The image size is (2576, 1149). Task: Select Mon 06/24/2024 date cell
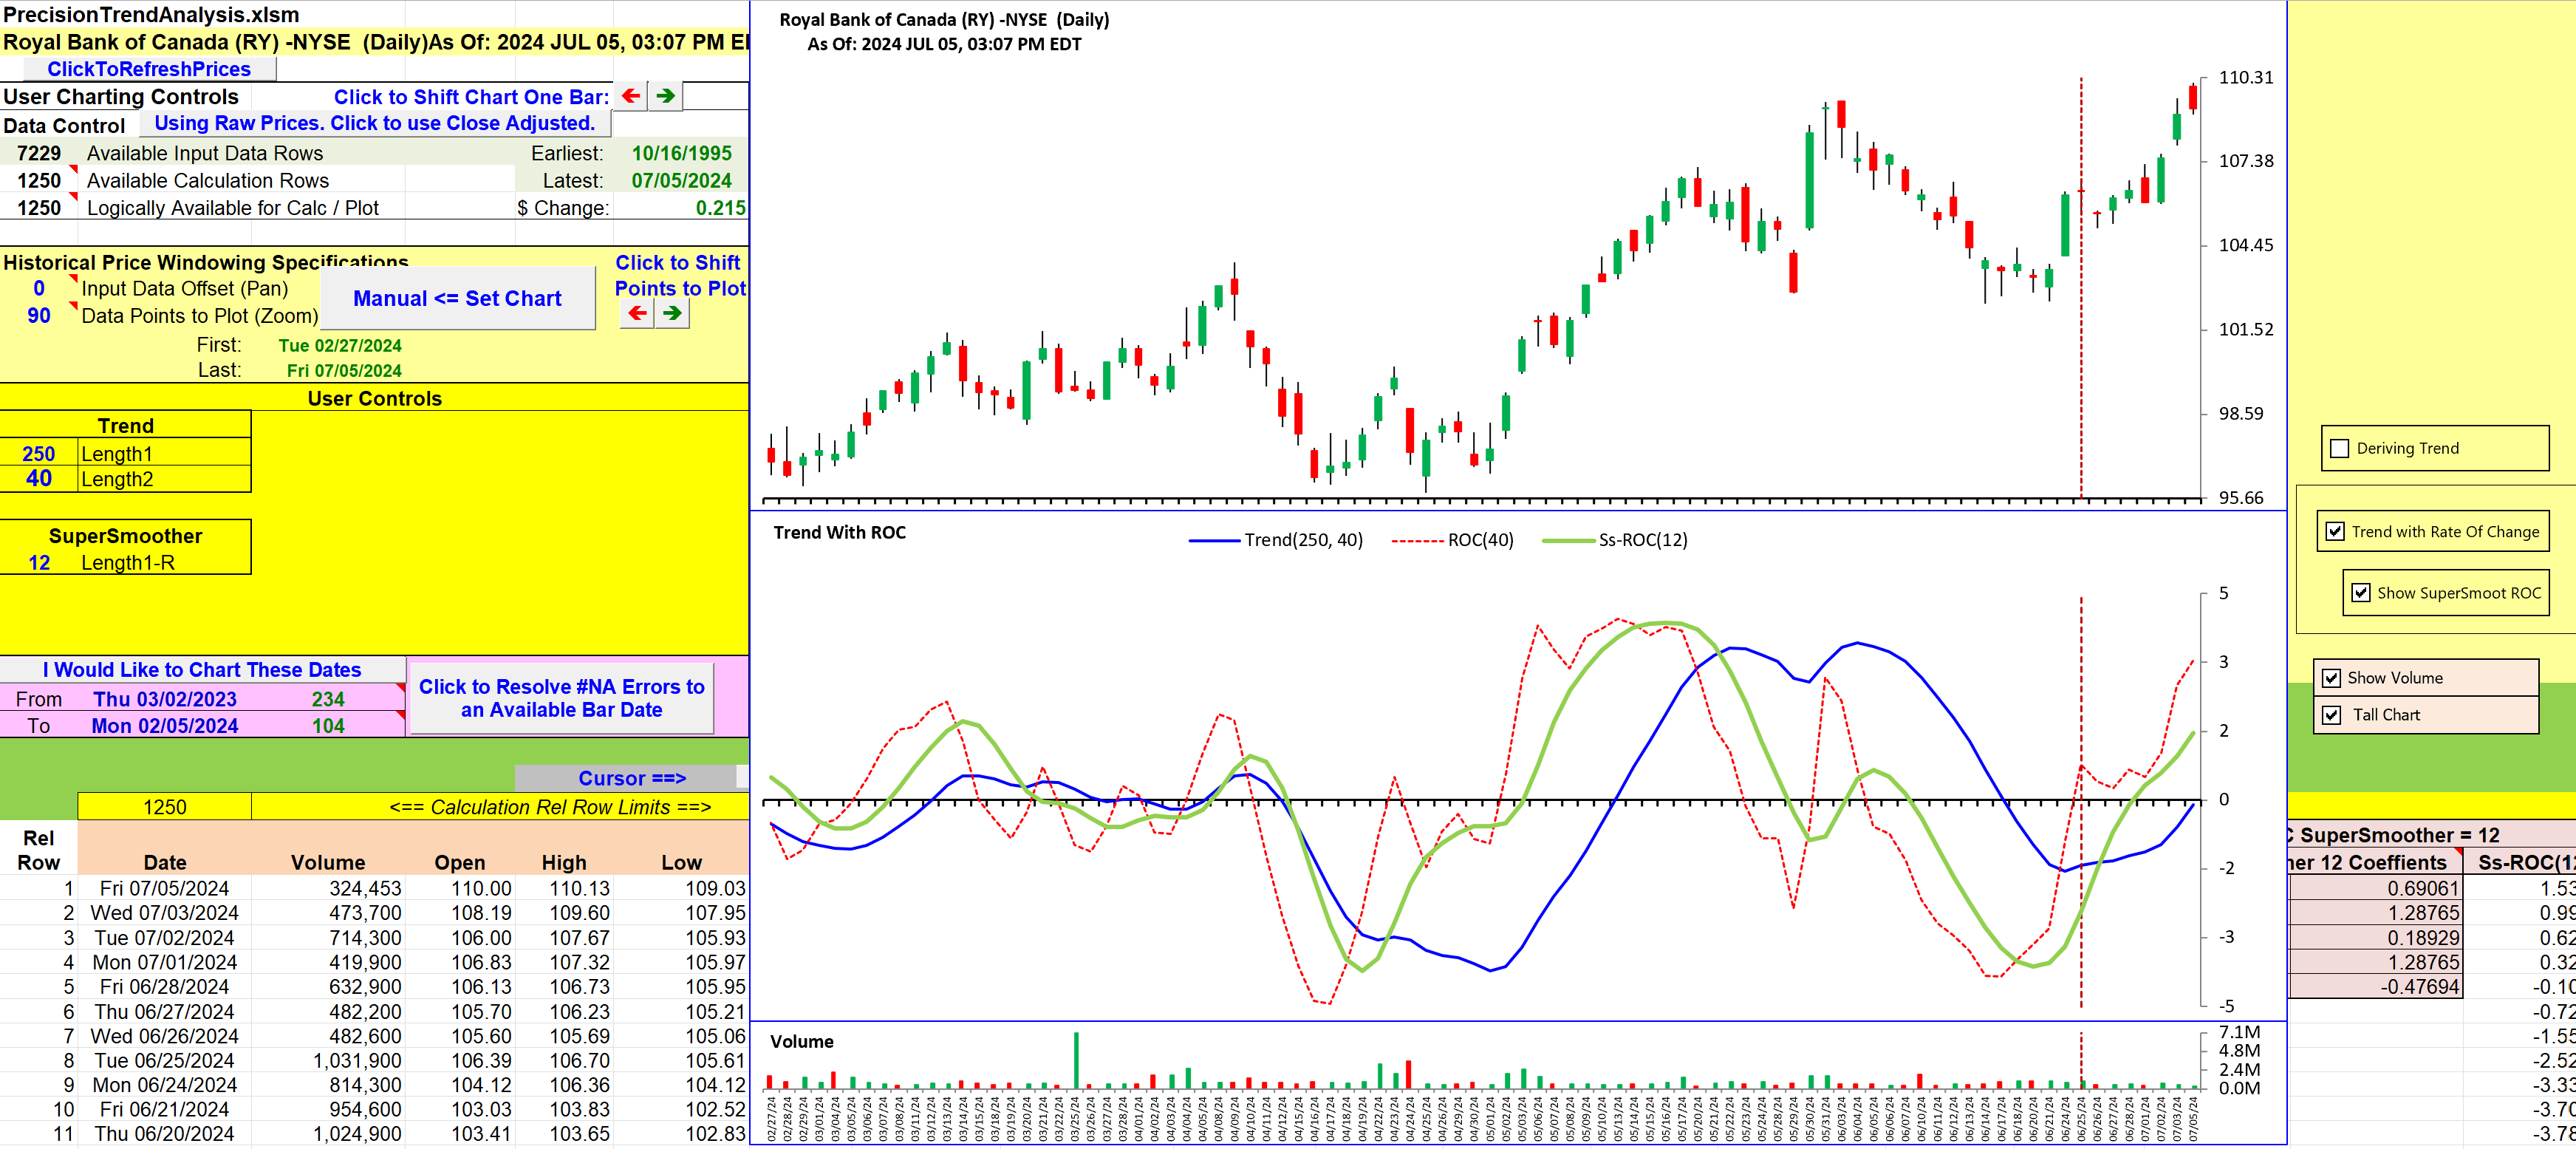[165, 1085]
